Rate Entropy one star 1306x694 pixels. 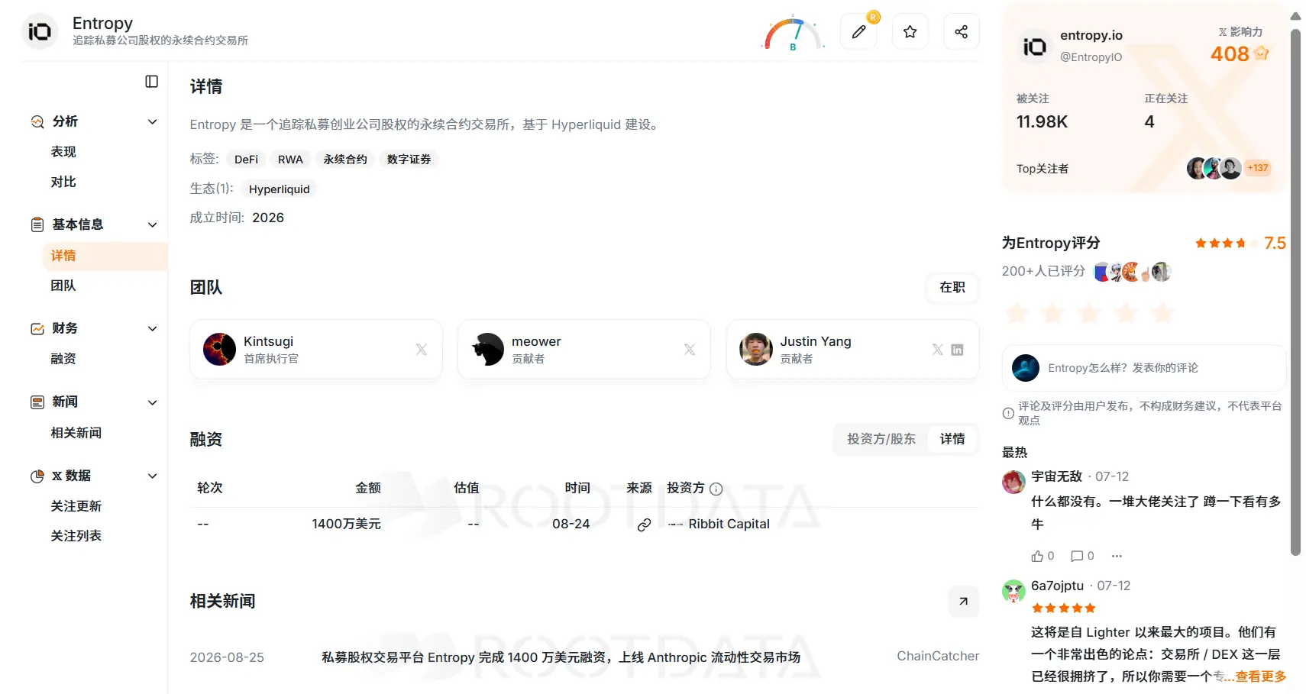[1016, 312]
